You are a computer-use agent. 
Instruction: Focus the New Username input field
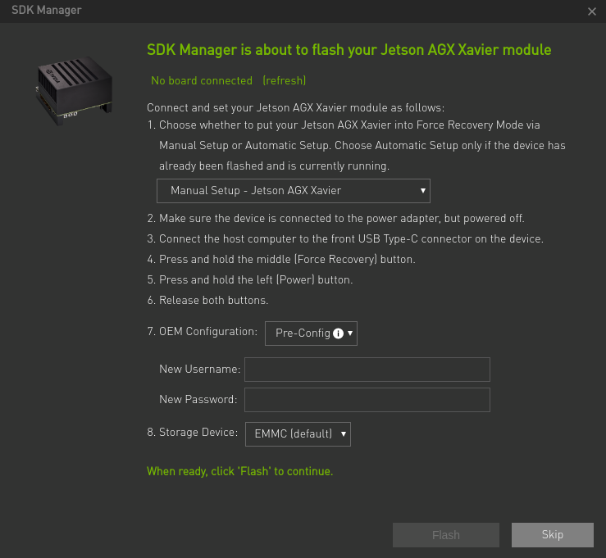367,370
